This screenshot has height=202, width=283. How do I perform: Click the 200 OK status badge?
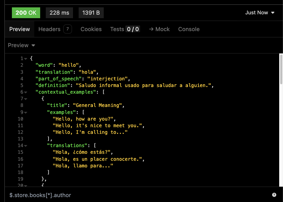point(26,13)
